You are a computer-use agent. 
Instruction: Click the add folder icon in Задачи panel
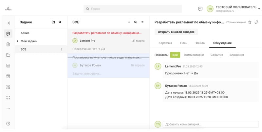coord(53,22)
